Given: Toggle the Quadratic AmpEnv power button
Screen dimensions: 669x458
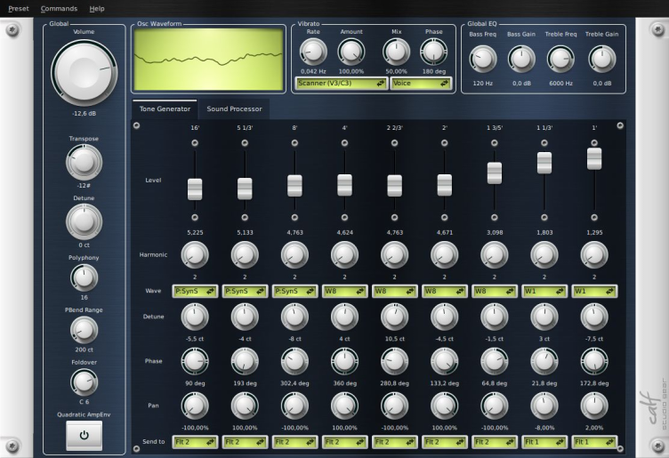Looking at the screenshot, I should (84, 436).
